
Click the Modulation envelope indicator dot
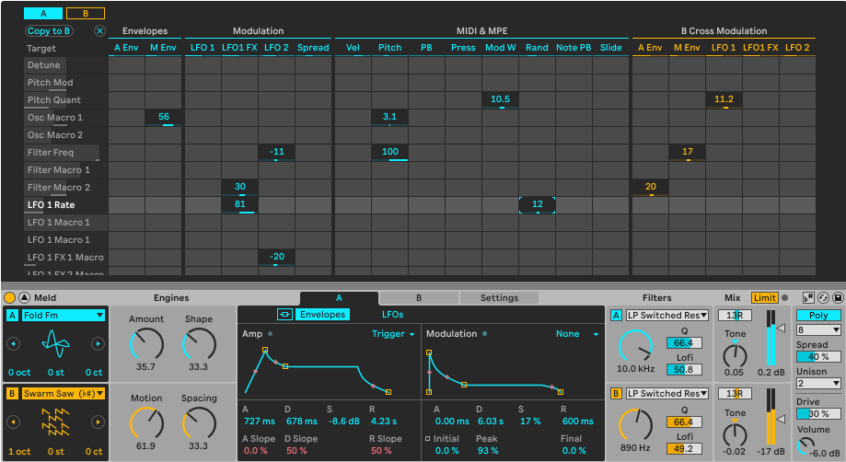(x=484, y=334)
